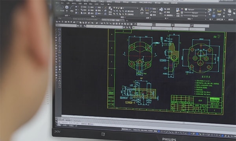Click the Paste clipboard icon in ribbon
Viewport: 236px width, 141px height.
click(x=229, y=11)
